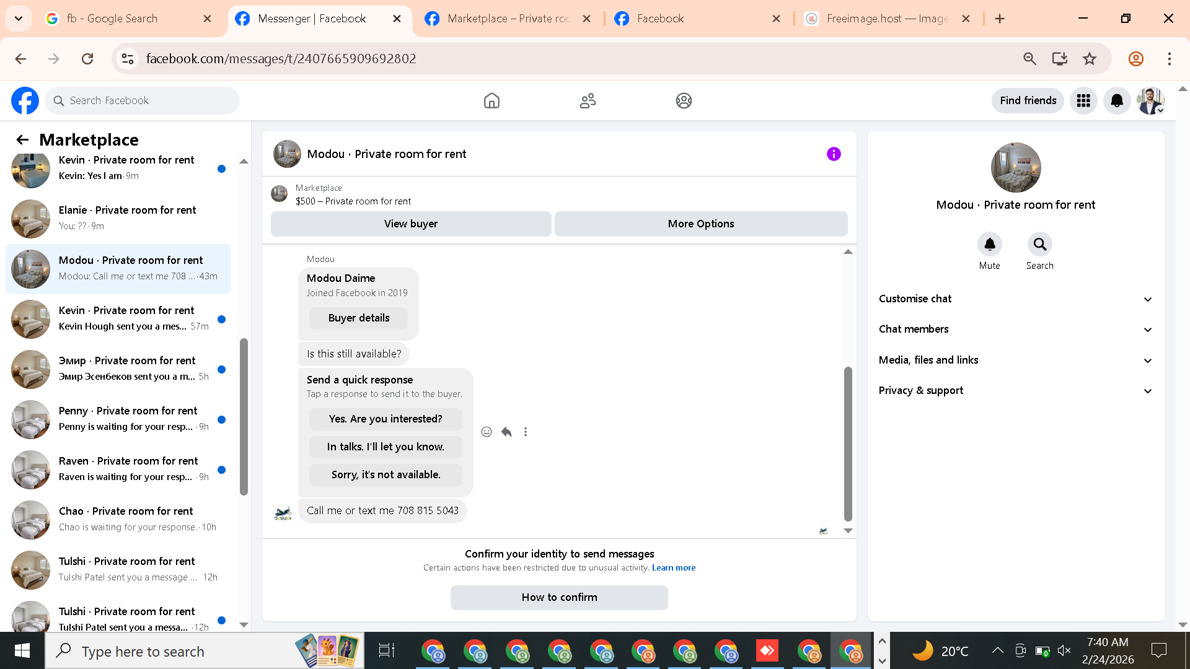Click the purple conversation info icon

tap(834, 154)
